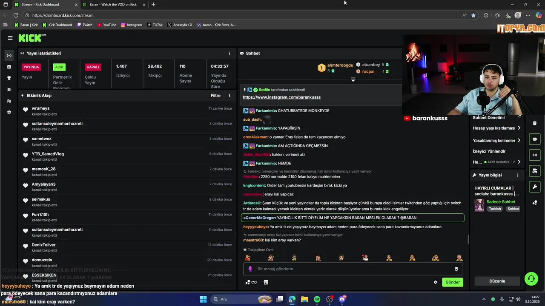Expand Hesap yaşı kısıtlaması option

(x=496, y=128)
